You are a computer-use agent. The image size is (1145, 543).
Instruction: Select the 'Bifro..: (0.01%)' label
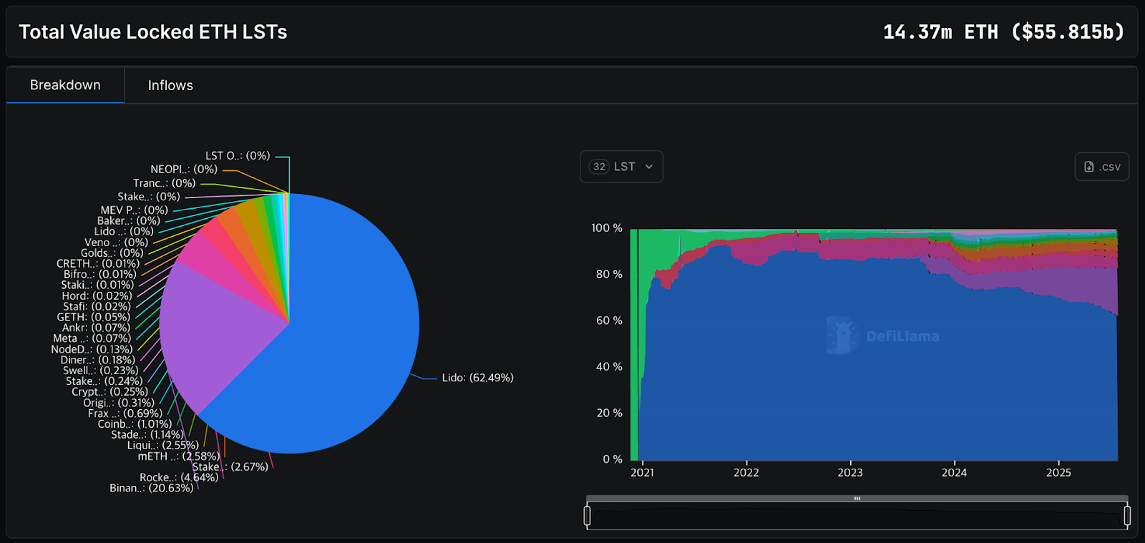tap(100, 274)
